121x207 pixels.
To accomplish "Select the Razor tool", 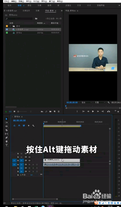I will click(7, 130).
